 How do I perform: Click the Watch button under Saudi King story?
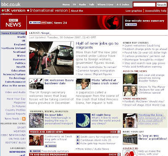pos(50,146)
